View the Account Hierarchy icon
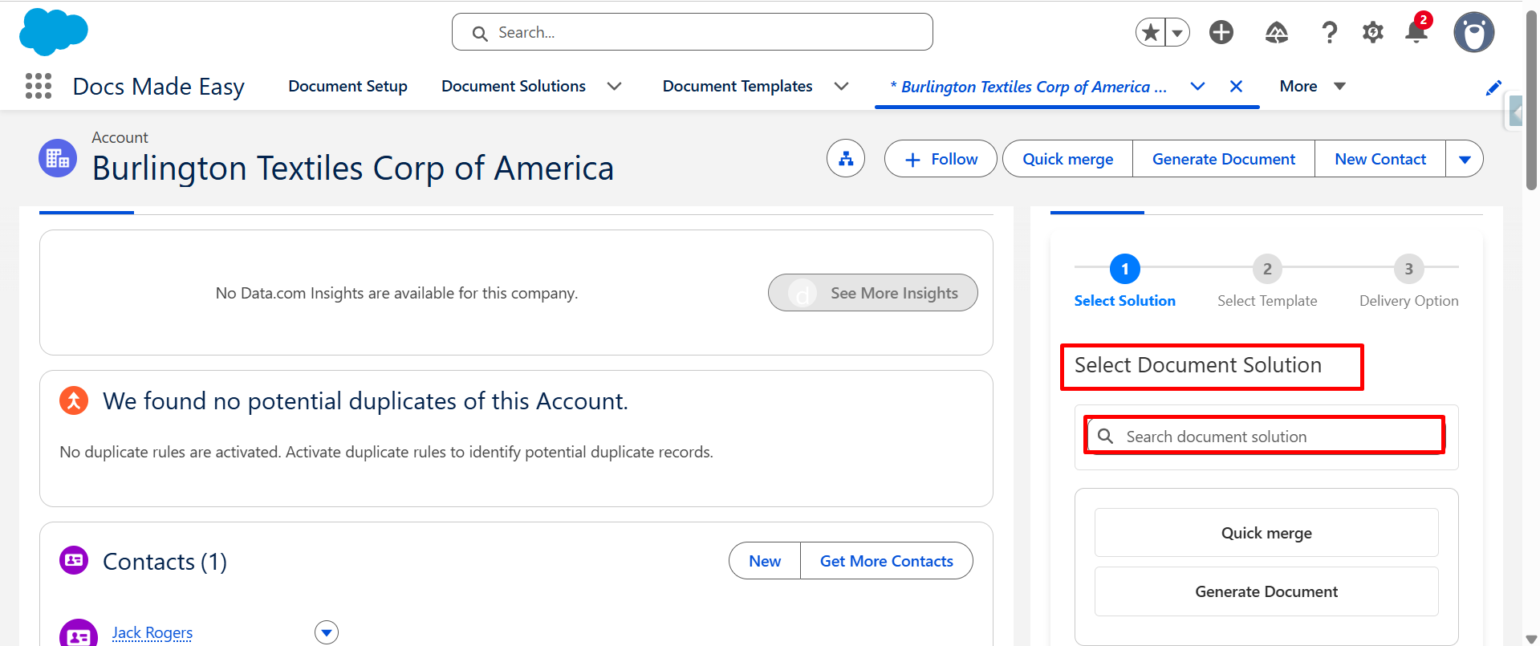 coord(846,159)
